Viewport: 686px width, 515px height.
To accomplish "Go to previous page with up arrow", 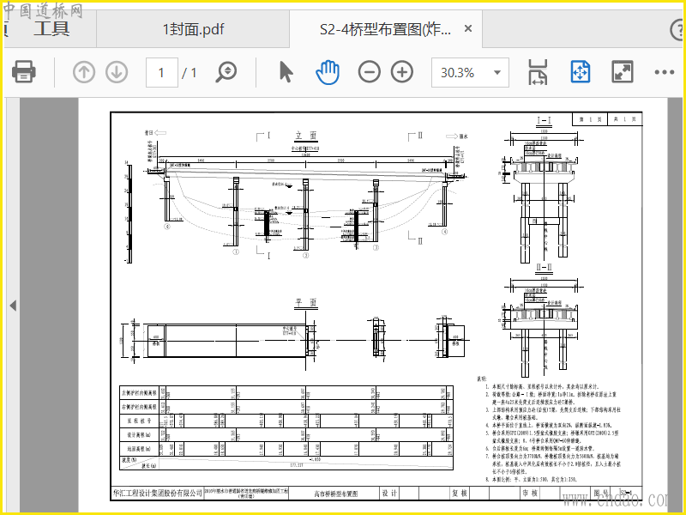I will click(x=84, y=72).
